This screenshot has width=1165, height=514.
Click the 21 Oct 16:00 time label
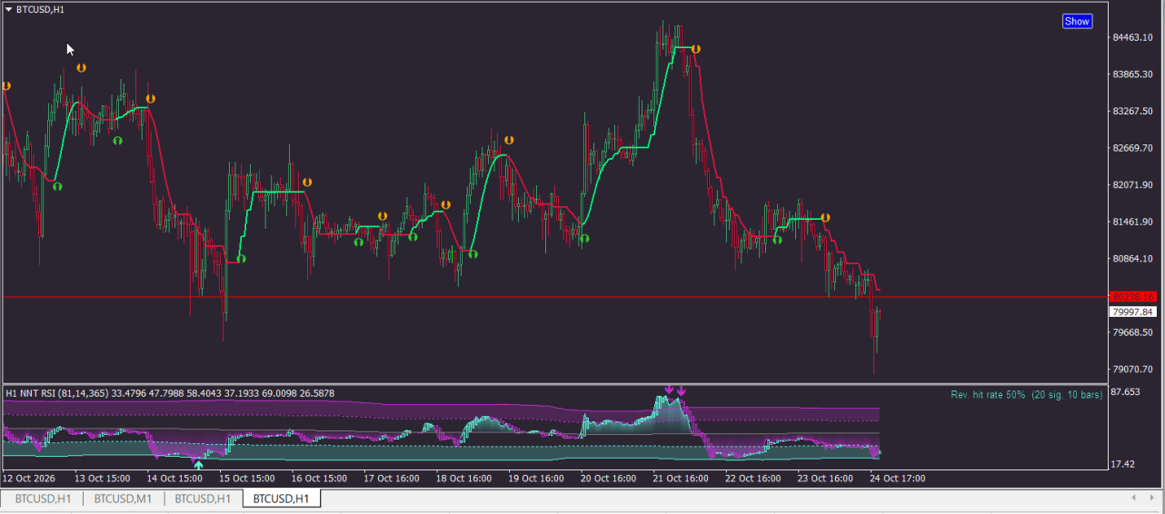point(682,478)
